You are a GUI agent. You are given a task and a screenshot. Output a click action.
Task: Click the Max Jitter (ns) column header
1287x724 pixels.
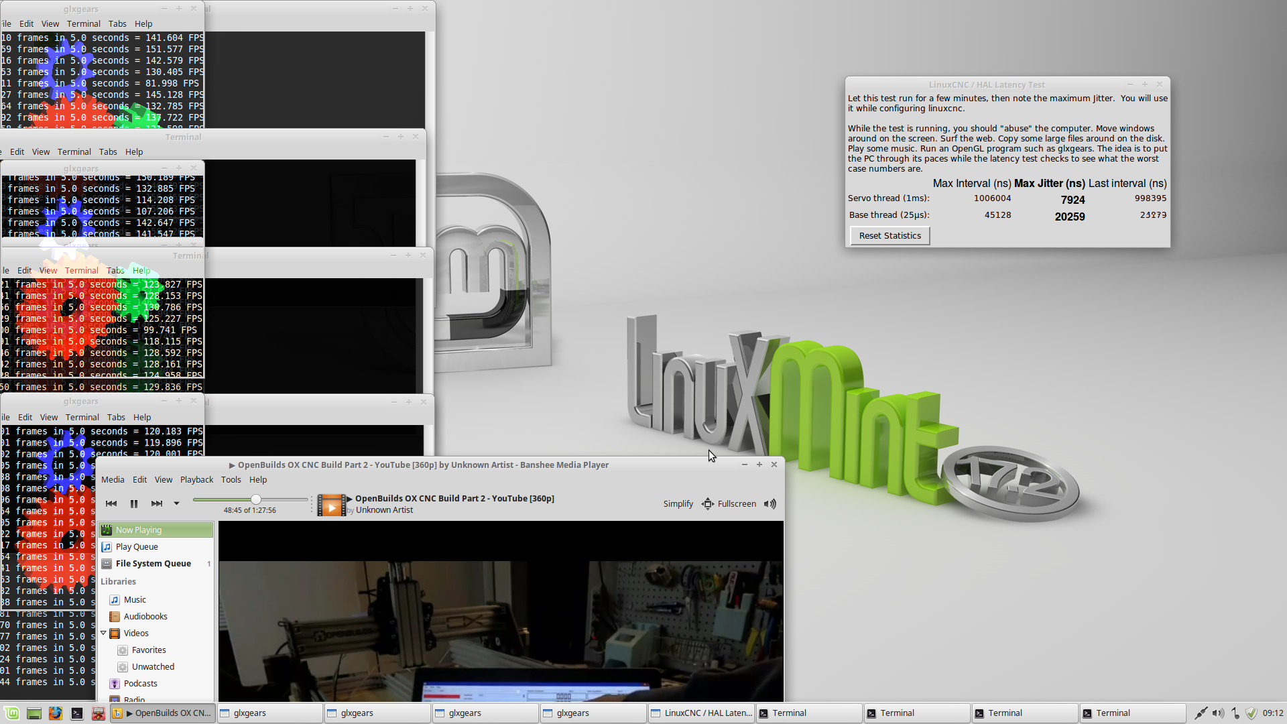1050,184
